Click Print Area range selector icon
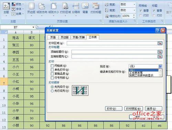Screen dimensions: 172x130 [x=160, y=43]
